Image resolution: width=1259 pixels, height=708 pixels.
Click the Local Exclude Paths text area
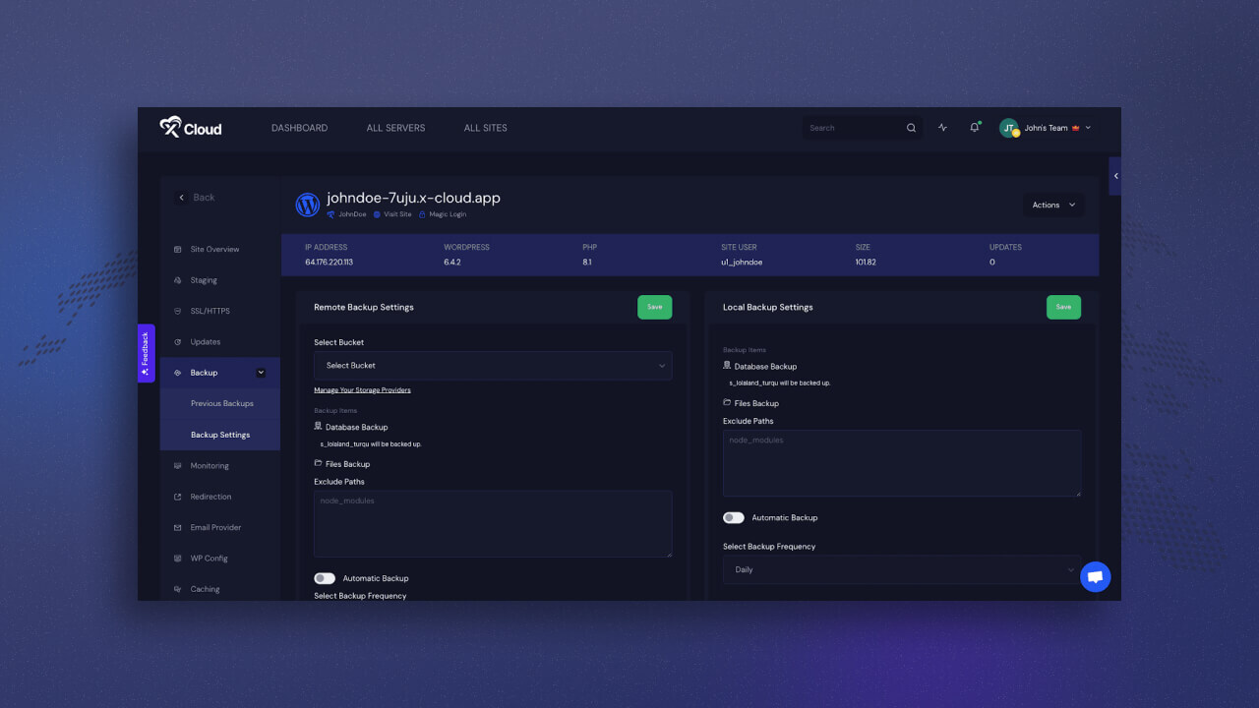tap(902, 463)
